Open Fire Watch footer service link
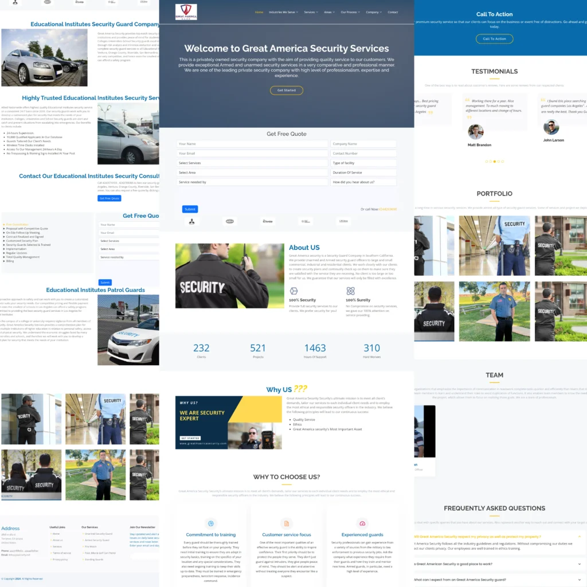The height and width of the screenshot is (587, 587). 90,546
